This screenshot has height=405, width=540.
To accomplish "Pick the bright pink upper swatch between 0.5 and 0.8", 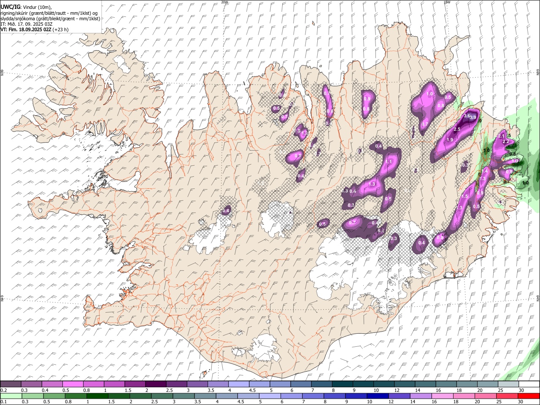I will [73, 384].
